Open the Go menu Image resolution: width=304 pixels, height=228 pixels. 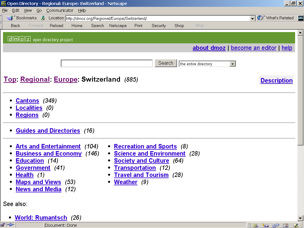[x=39, y=10]
